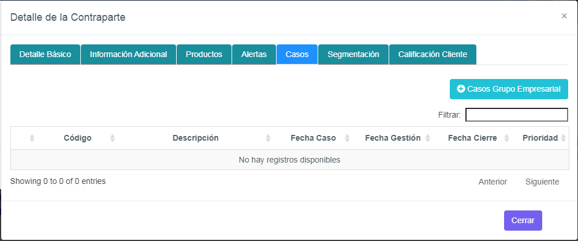This screenshot has width=578, height=241.
Task: Sort by Prioridad sort arrows
Action: point(564,138)
